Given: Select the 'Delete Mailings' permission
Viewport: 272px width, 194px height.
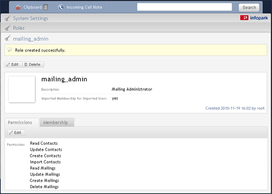Looking at the screenshot, I should pyautogui.click(x=44, y=187).
